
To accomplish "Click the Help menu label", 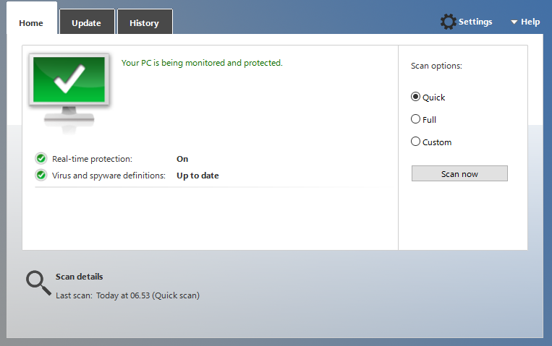I will [x=530, y=22].
